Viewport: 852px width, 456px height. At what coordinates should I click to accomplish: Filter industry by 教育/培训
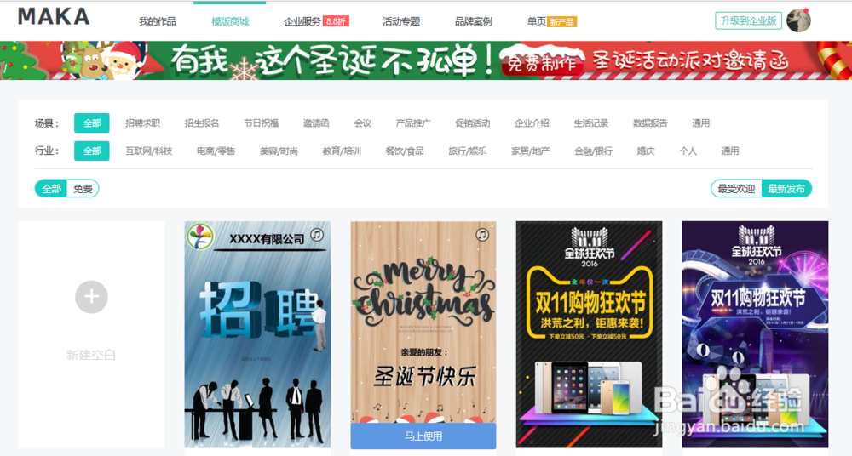tap(342, 151)
